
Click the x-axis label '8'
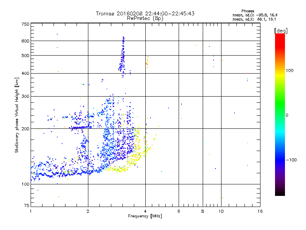coord(203,211)
